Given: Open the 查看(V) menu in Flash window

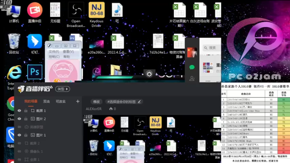Looking at the screenshot, I should coord(68,51).
